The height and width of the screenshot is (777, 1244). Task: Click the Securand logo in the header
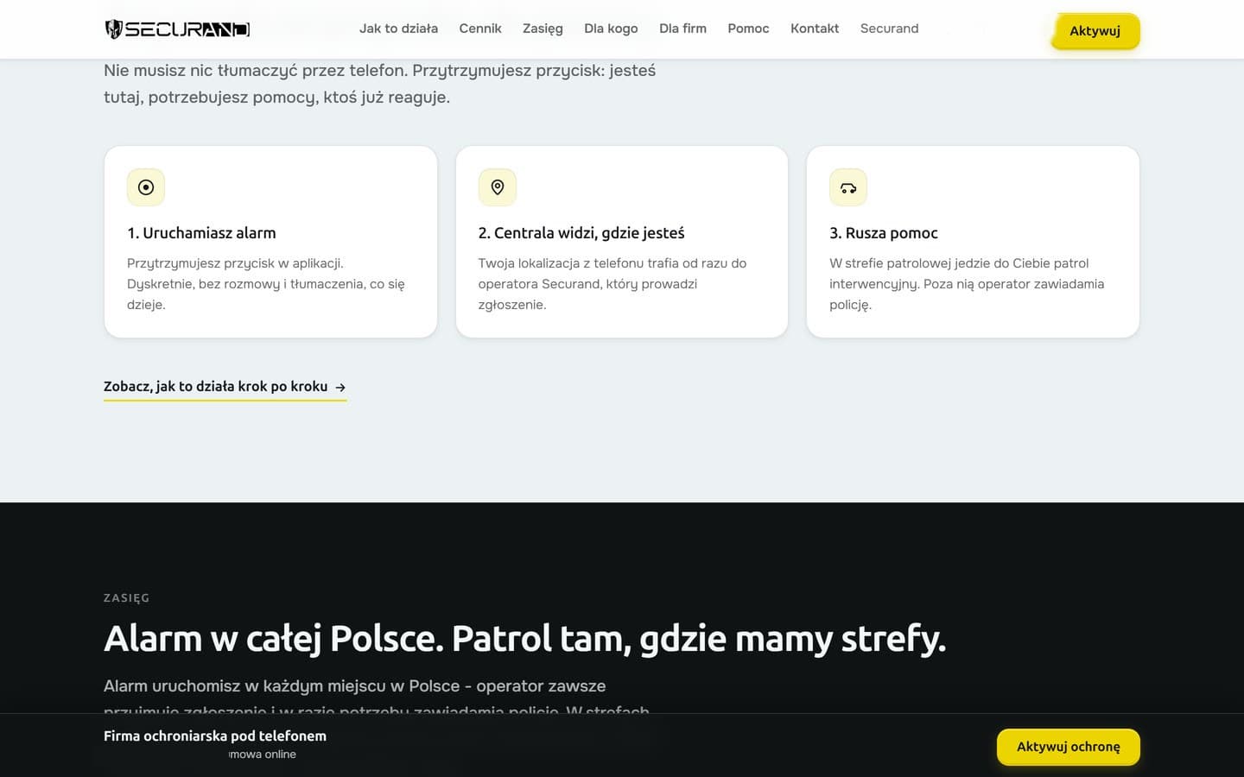point(177,29)
